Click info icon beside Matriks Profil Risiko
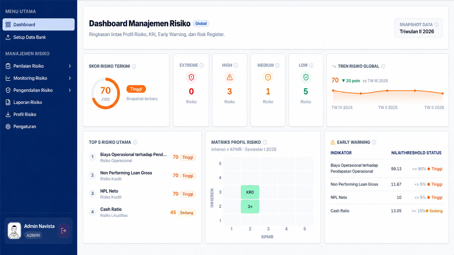The width and height of the screenshot is (454, 255). (x=265, y=142)
